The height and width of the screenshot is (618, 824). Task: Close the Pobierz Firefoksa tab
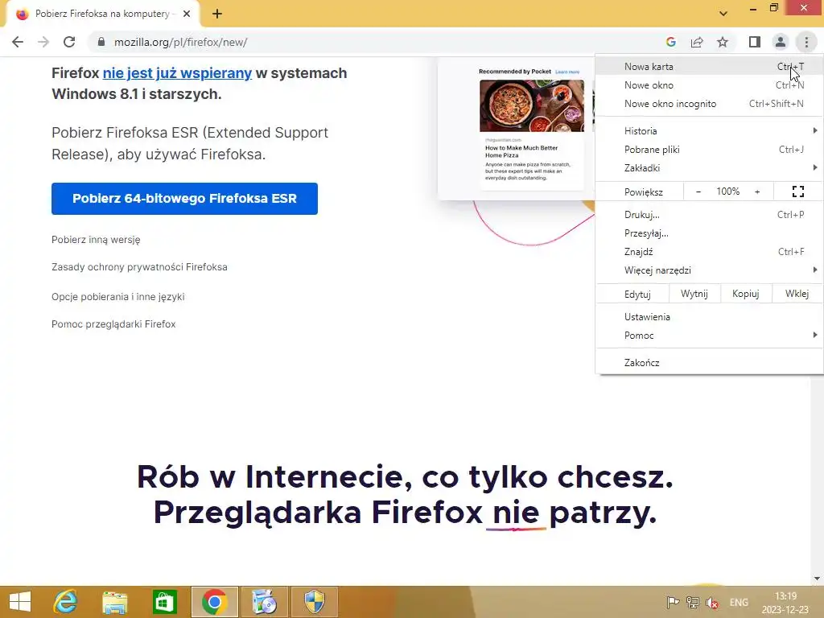pyautogui.click(x=187, y=14)
